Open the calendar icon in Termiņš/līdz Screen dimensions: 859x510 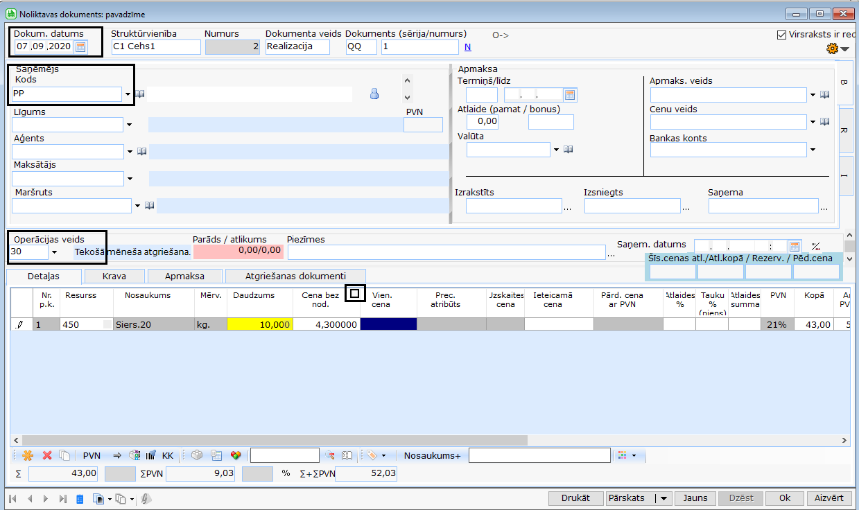coord(571,95)
